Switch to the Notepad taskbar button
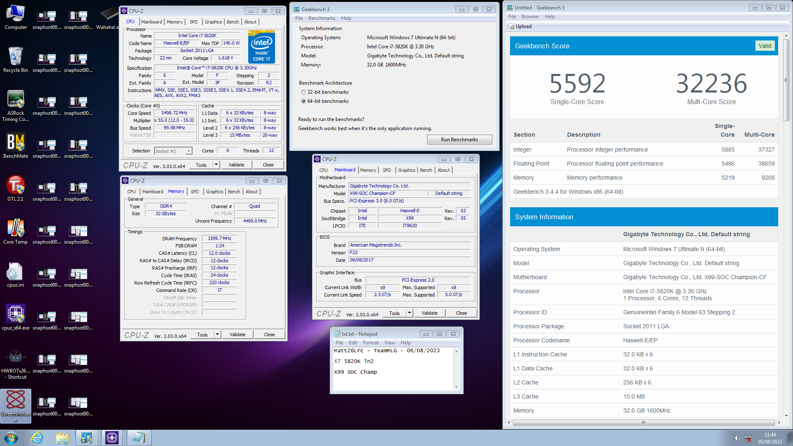 click(139, 438)
